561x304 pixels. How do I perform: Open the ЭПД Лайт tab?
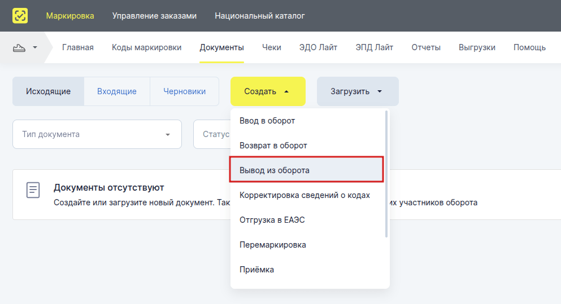374,47
